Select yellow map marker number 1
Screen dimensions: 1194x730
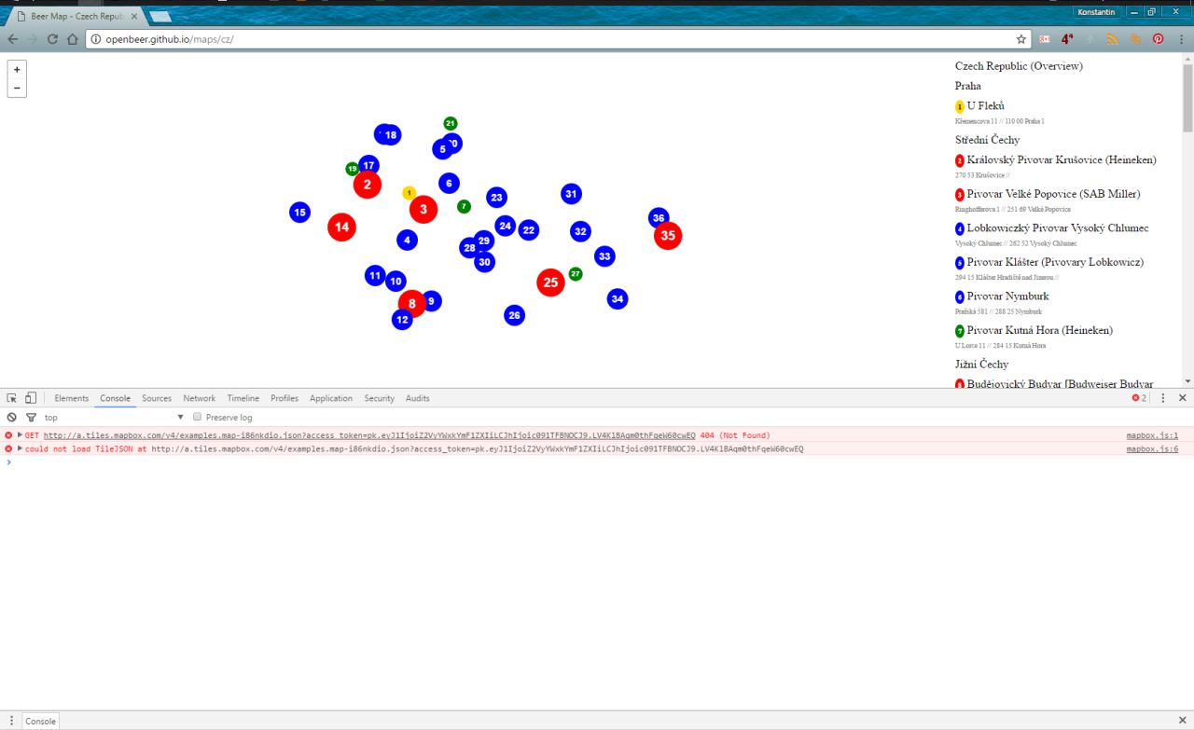(x=409, y=193)
